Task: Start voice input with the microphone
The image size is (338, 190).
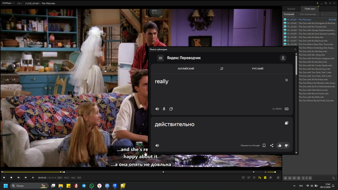Action: (x=164, y=109)
